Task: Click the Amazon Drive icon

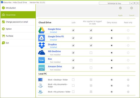Action: click(x=41, y=68)
